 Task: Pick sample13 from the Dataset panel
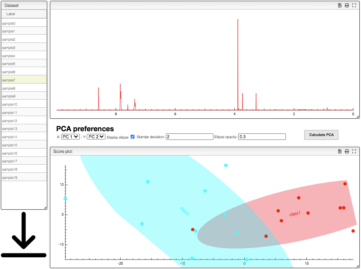click(24, 129)
